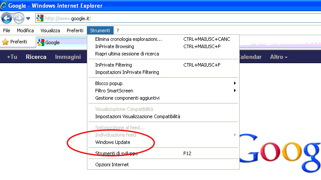321x180 pixels.
Task: Click the Immagini link in Google bar
Action: click(68, 57)
